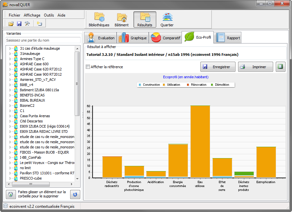Click the Enregistrer button
The image size is (292, 212).
coord(218,67)
